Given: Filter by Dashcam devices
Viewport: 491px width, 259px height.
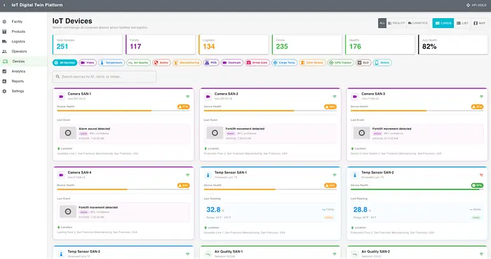Looking at the screenshot, I should pos(232,63).
